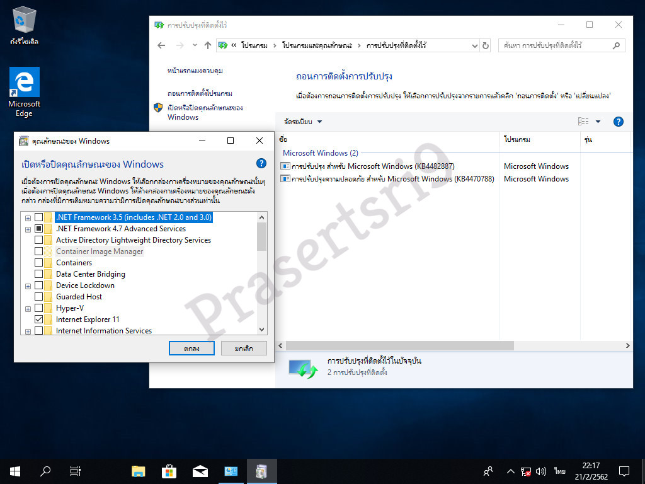
Task: Switch to the Control Panel taskbar item
Action: tap(231, 471)
